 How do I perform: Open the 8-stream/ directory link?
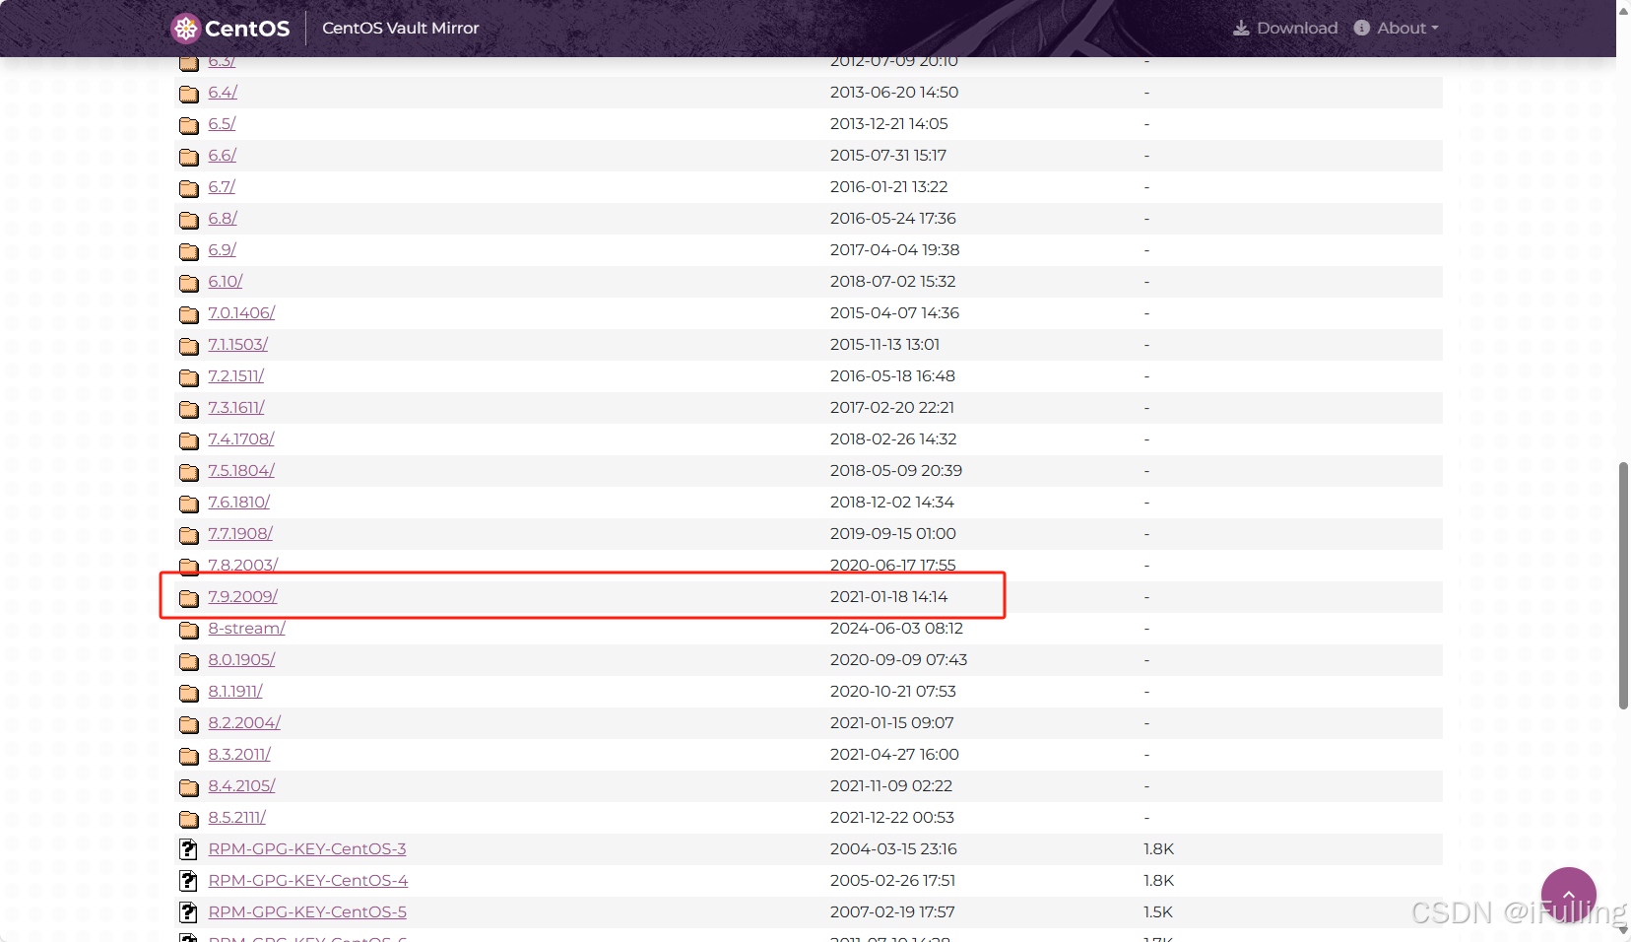[x=247, y=628]
